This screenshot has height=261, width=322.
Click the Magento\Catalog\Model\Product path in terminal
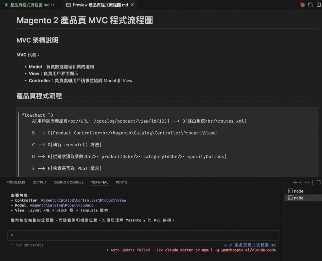62,205
